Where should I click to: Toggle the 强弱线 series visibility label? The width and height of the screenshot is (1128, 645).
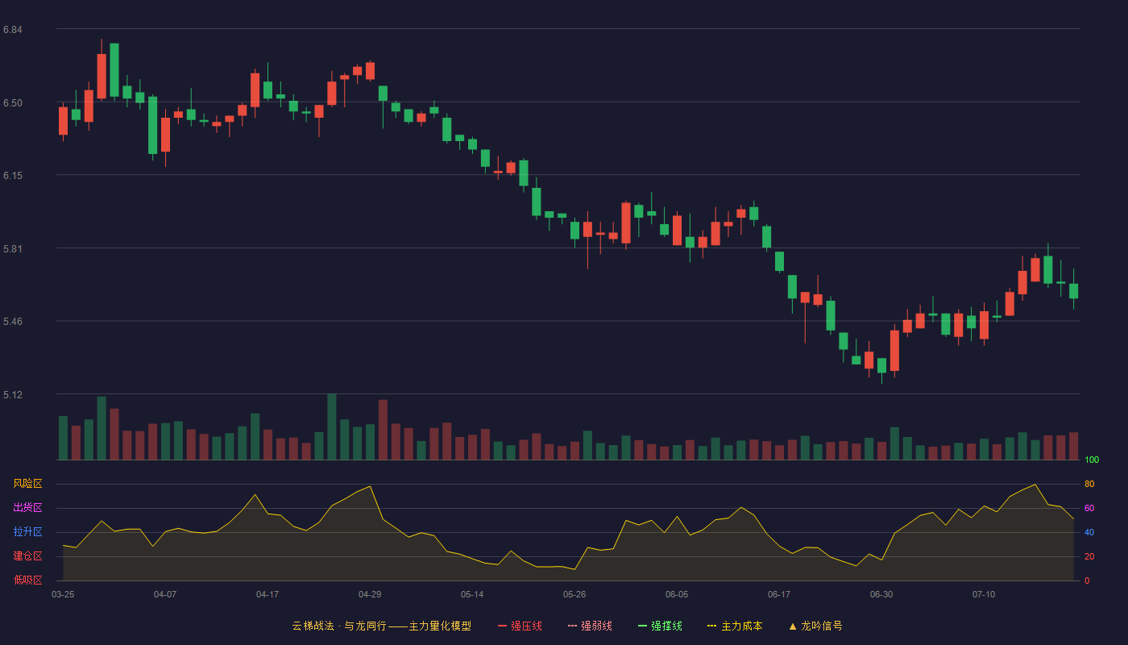[596, 626]
